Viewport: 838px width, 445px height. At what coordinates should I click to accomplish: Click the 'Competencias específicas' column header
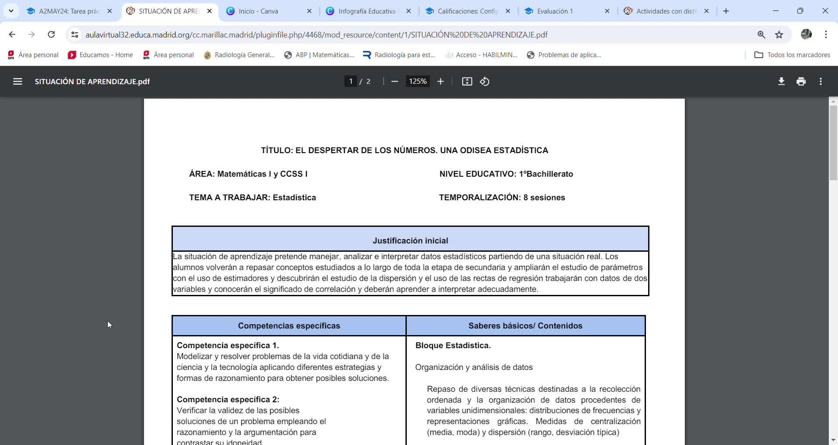point(289,326)
